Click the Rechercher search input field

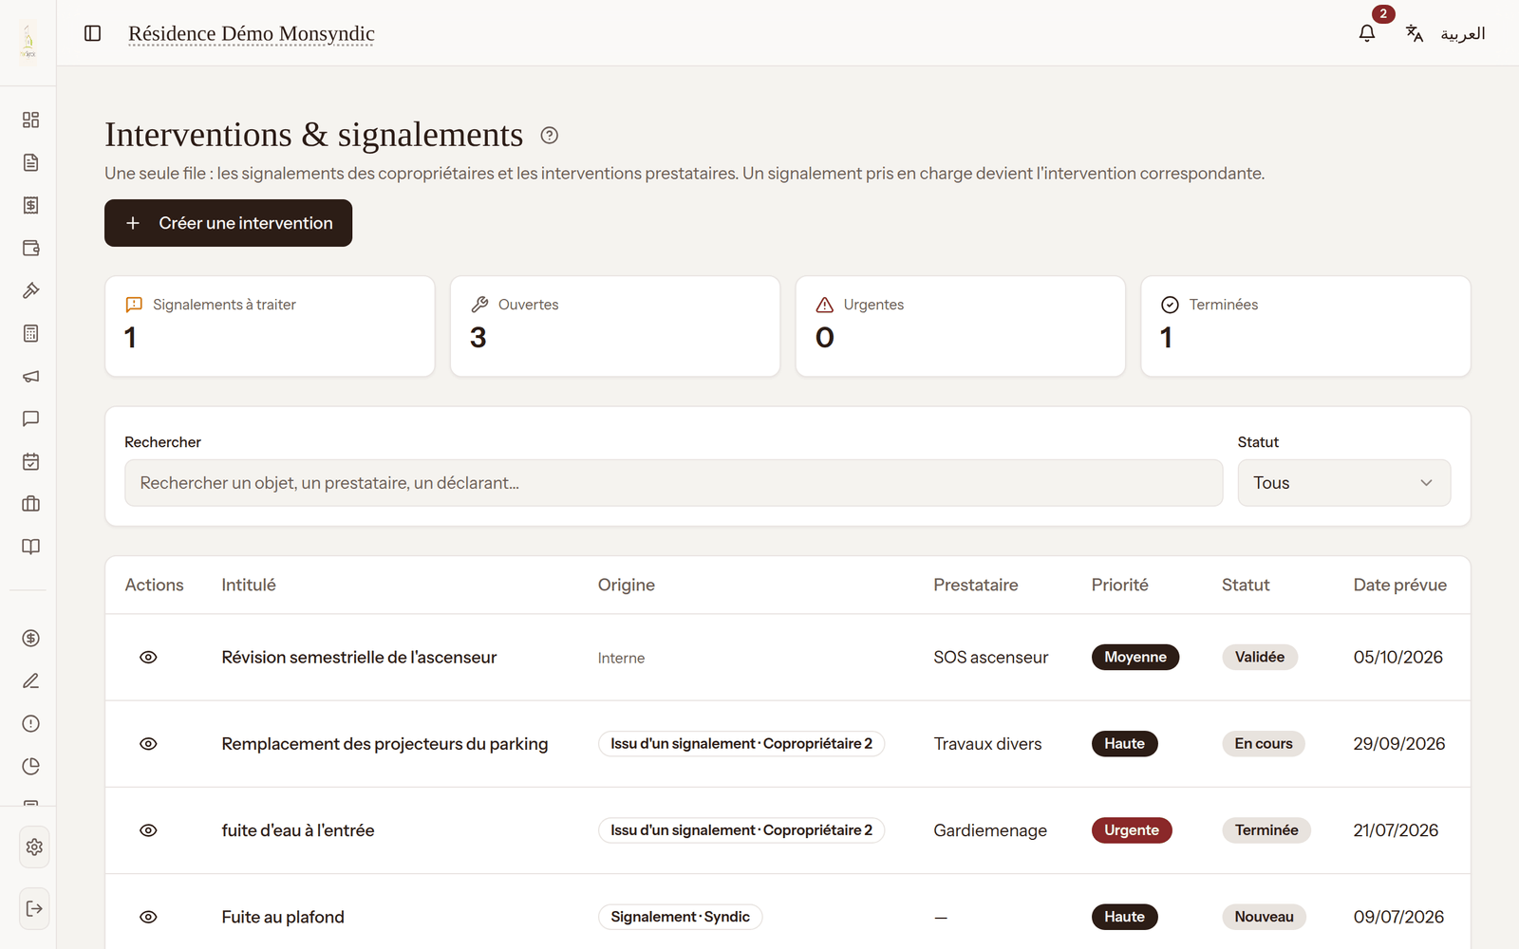[673, 483]
